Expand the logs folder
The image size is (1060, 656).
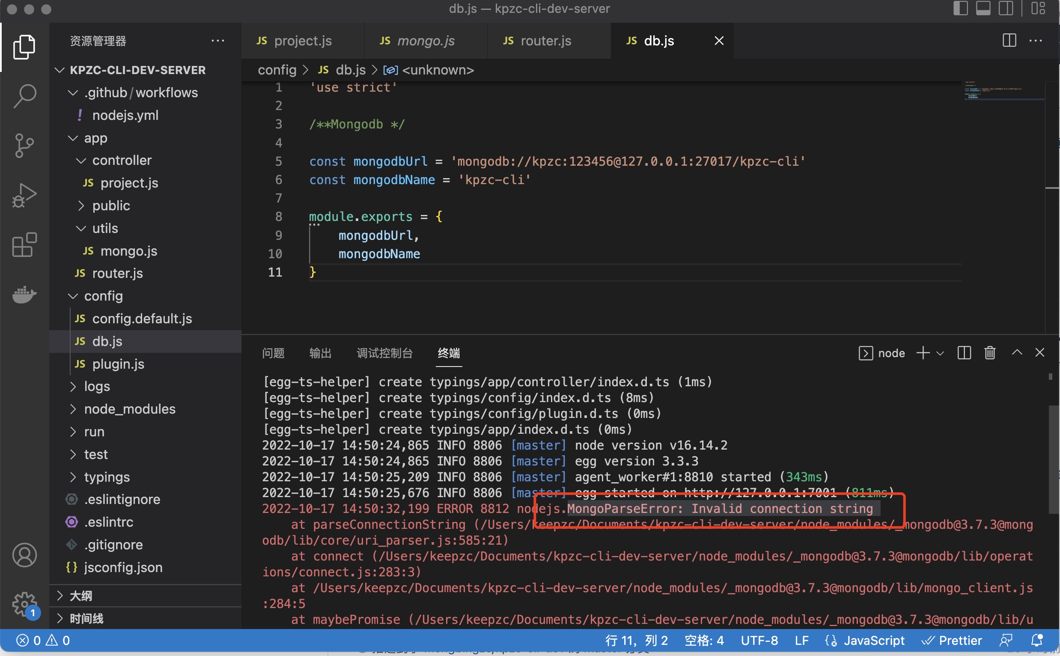point(145,386)
